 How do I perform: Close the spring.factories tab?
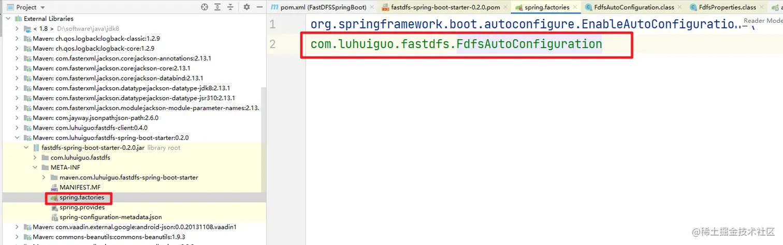click(575, 8)
